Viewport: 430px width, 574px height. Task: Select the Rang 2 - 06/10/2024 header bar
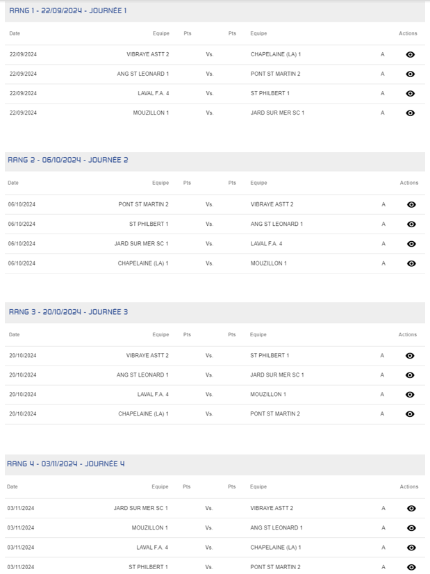(x=68, y=161)
